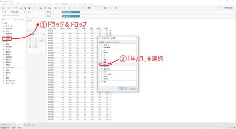Image resolution: width=236 pixels, height=129 pixels.
Task: Open the データ menu in menu bar
Action: (x=11, y=4)
